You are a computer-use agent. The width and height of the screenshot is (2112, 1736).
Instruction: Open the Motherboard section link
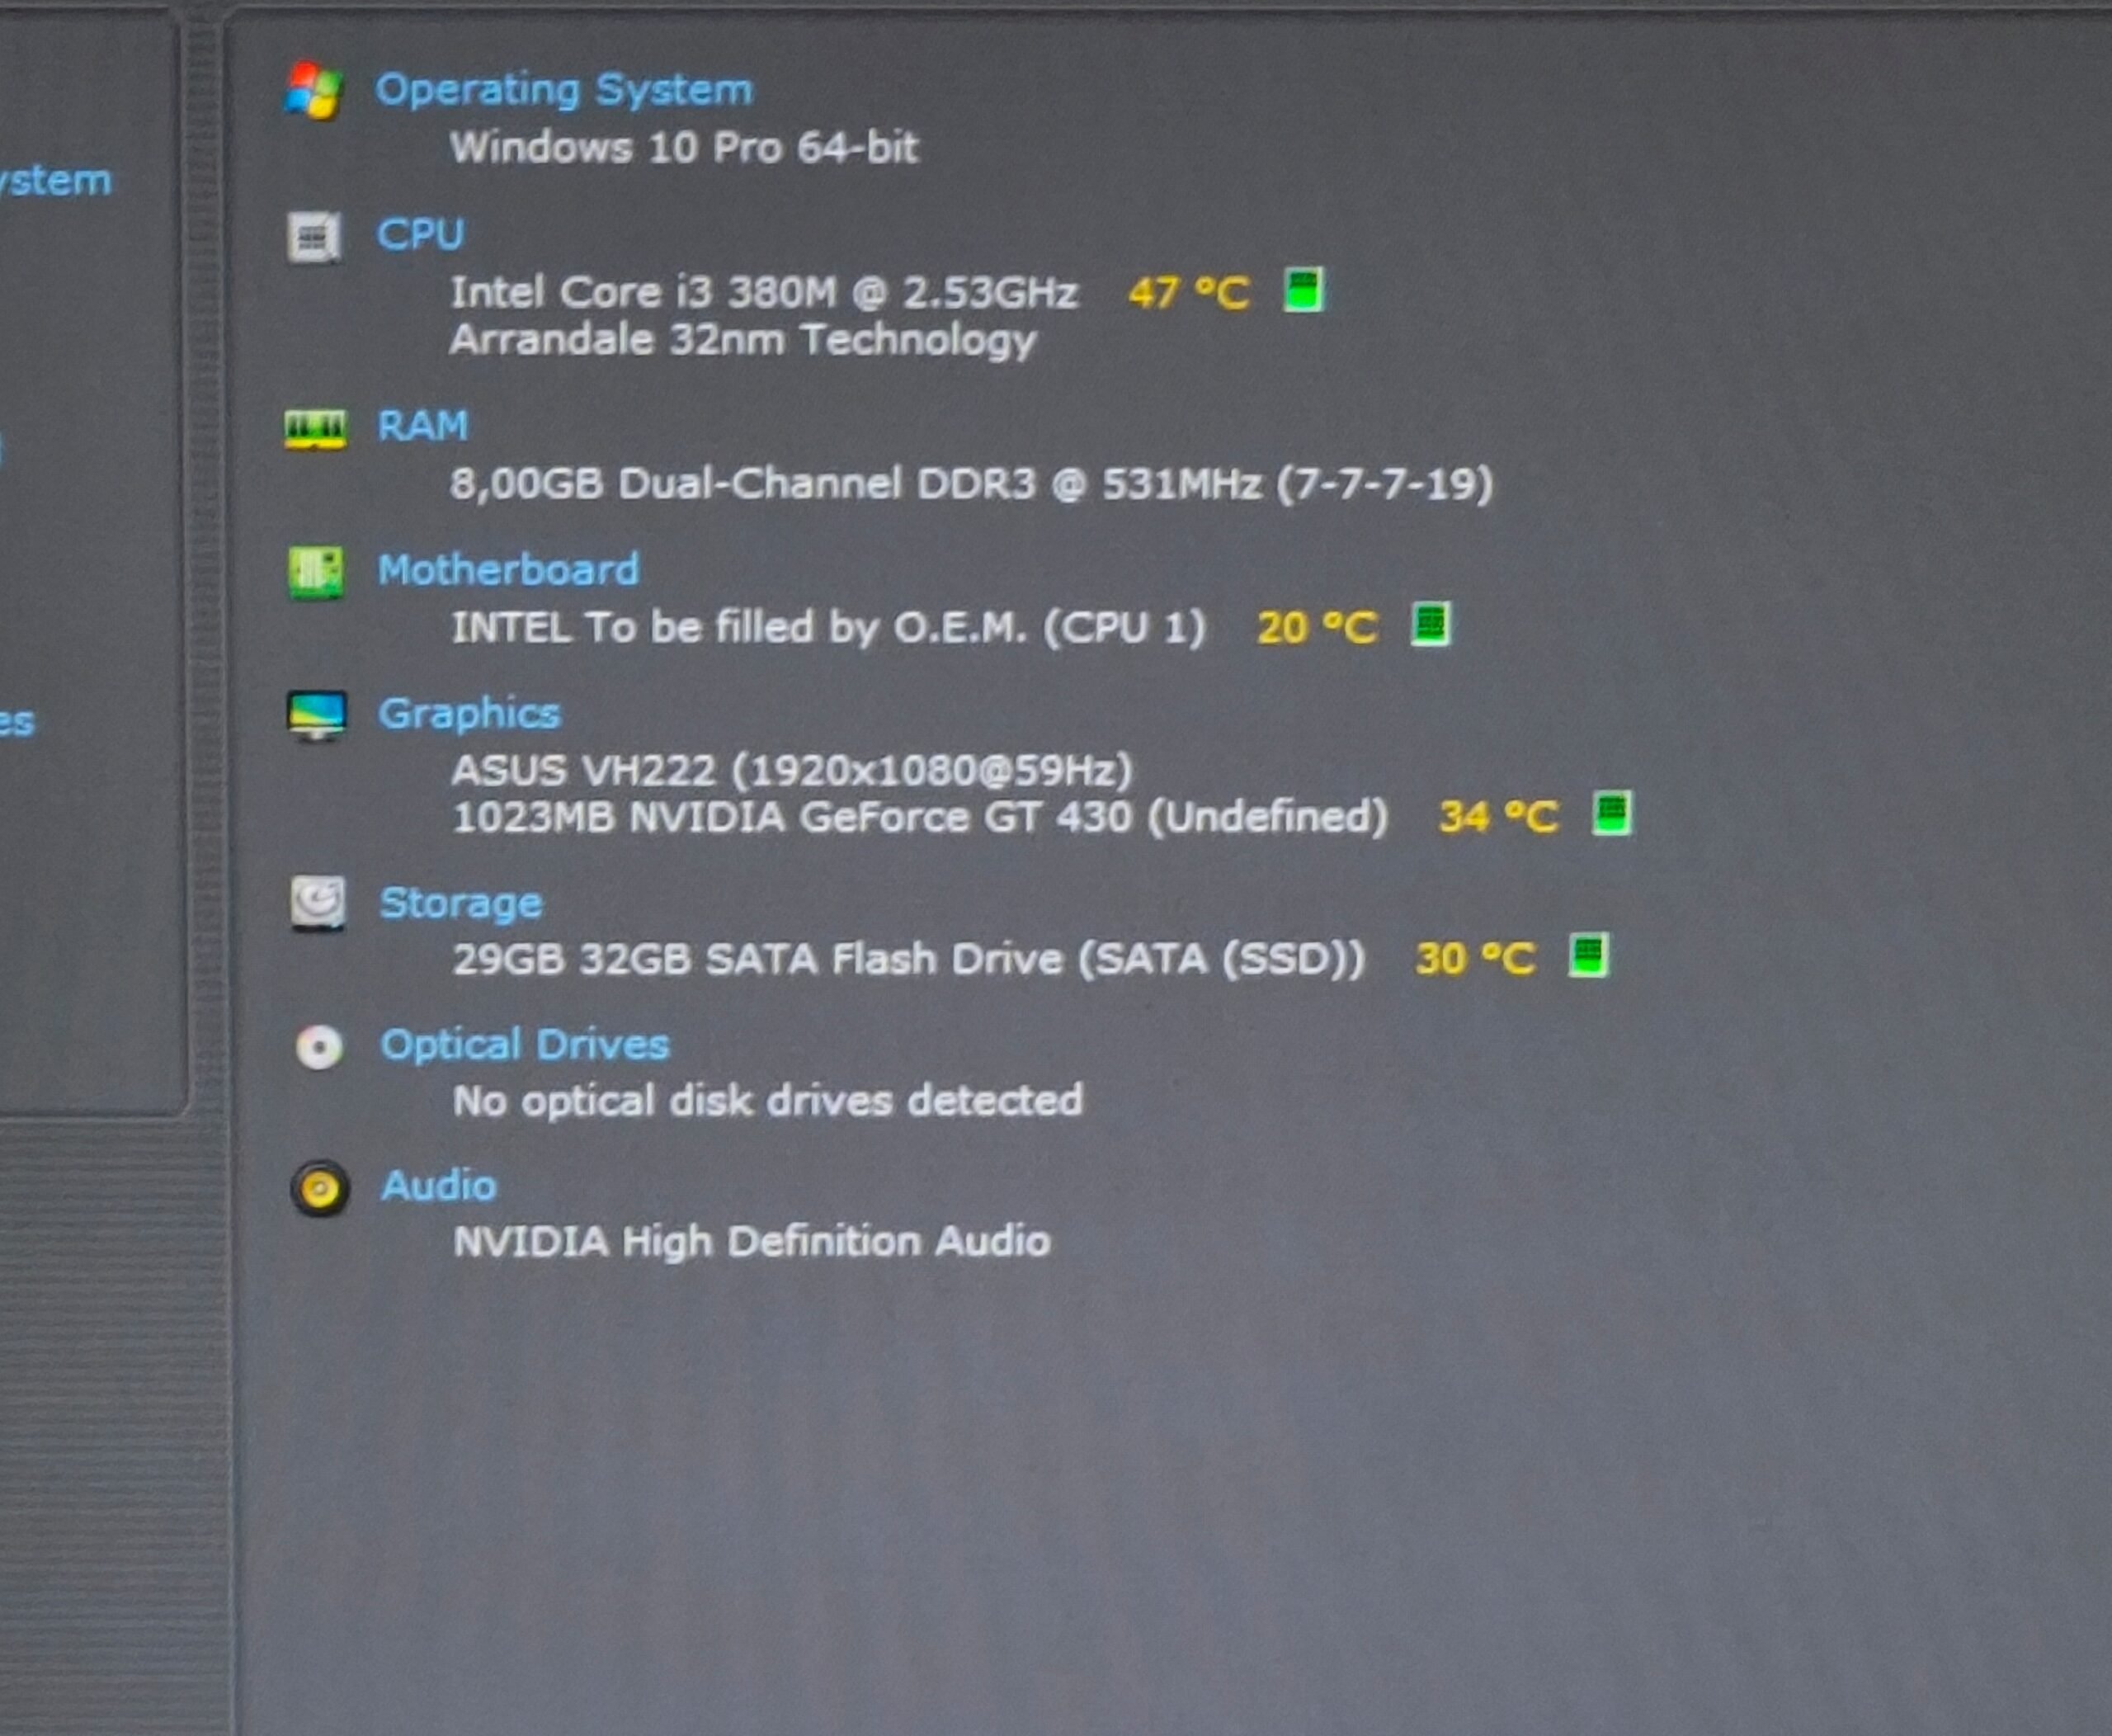pos(508,570)
